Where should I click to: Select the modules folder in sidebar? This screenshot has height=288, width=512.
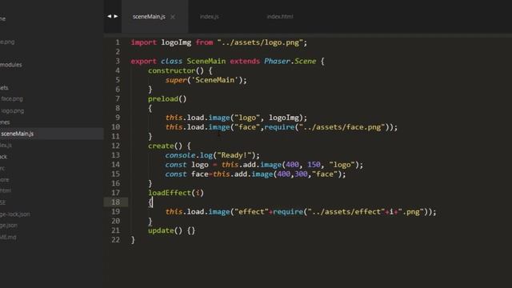pos(10,65)
